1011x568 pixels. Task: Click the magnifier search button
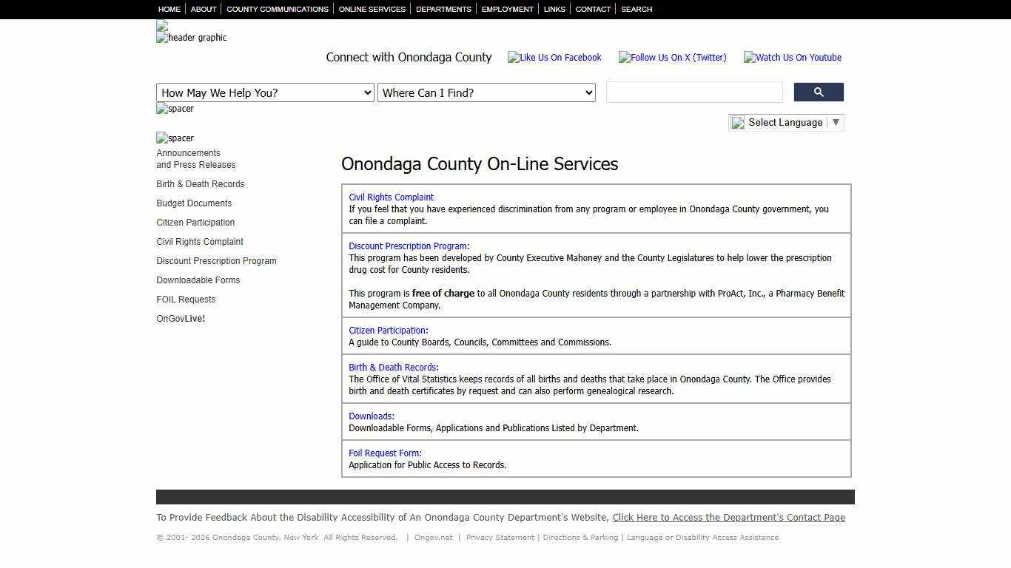(x=818, y=92)
